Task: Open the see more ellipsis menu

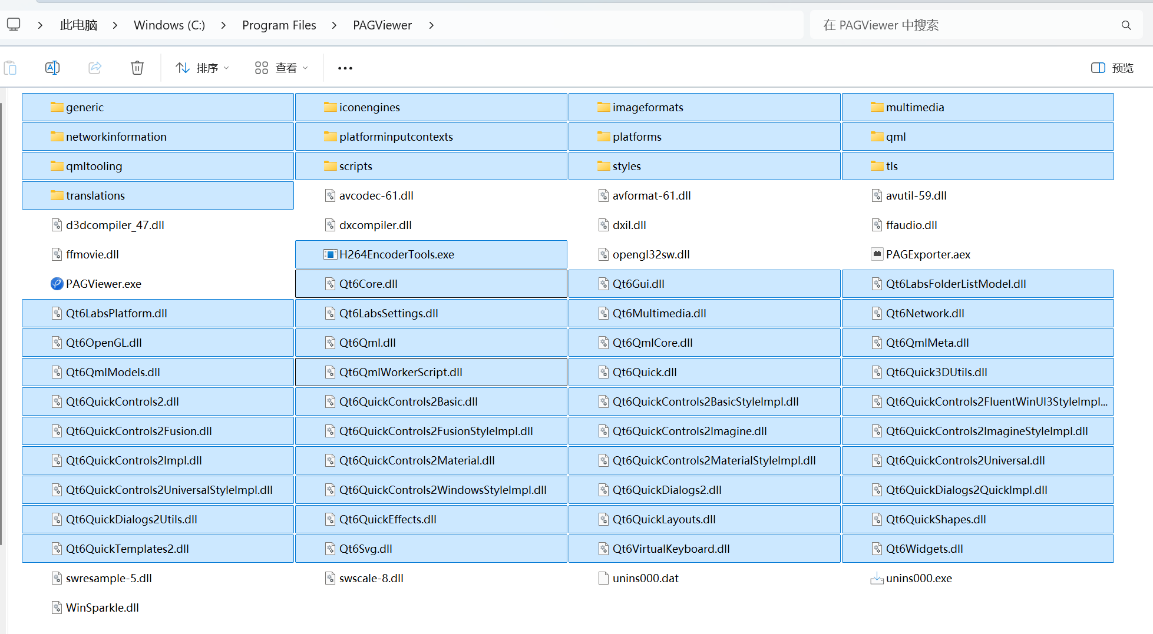Action: pyautogui.click(x=345, y=68)
